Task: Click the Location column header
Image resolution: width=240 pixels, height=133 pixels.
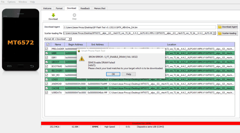Action: [171, 45]
